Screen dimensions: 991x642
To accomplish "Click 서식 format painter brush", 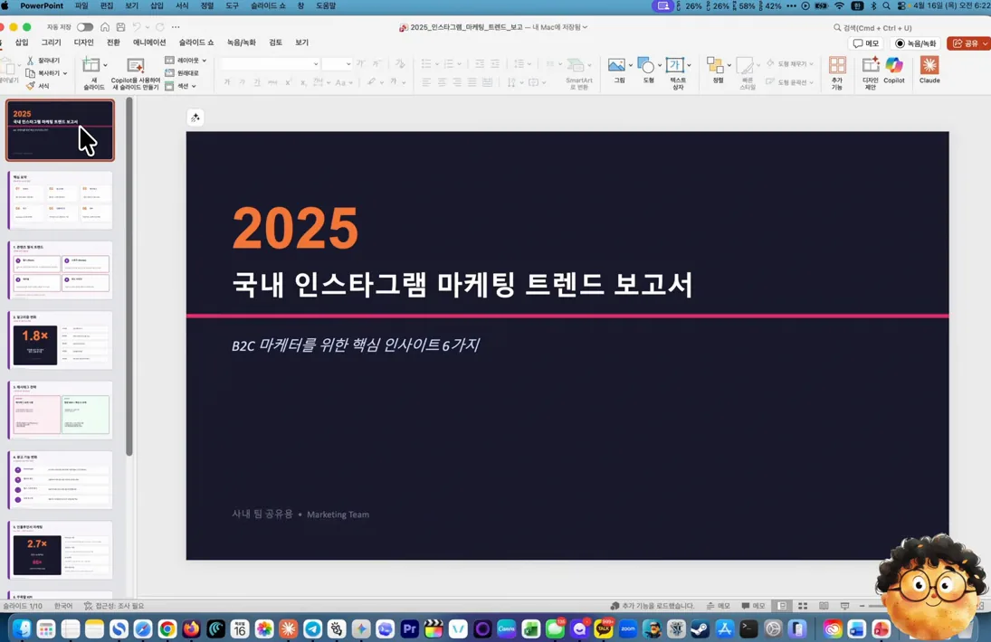I will click(38, 86).
